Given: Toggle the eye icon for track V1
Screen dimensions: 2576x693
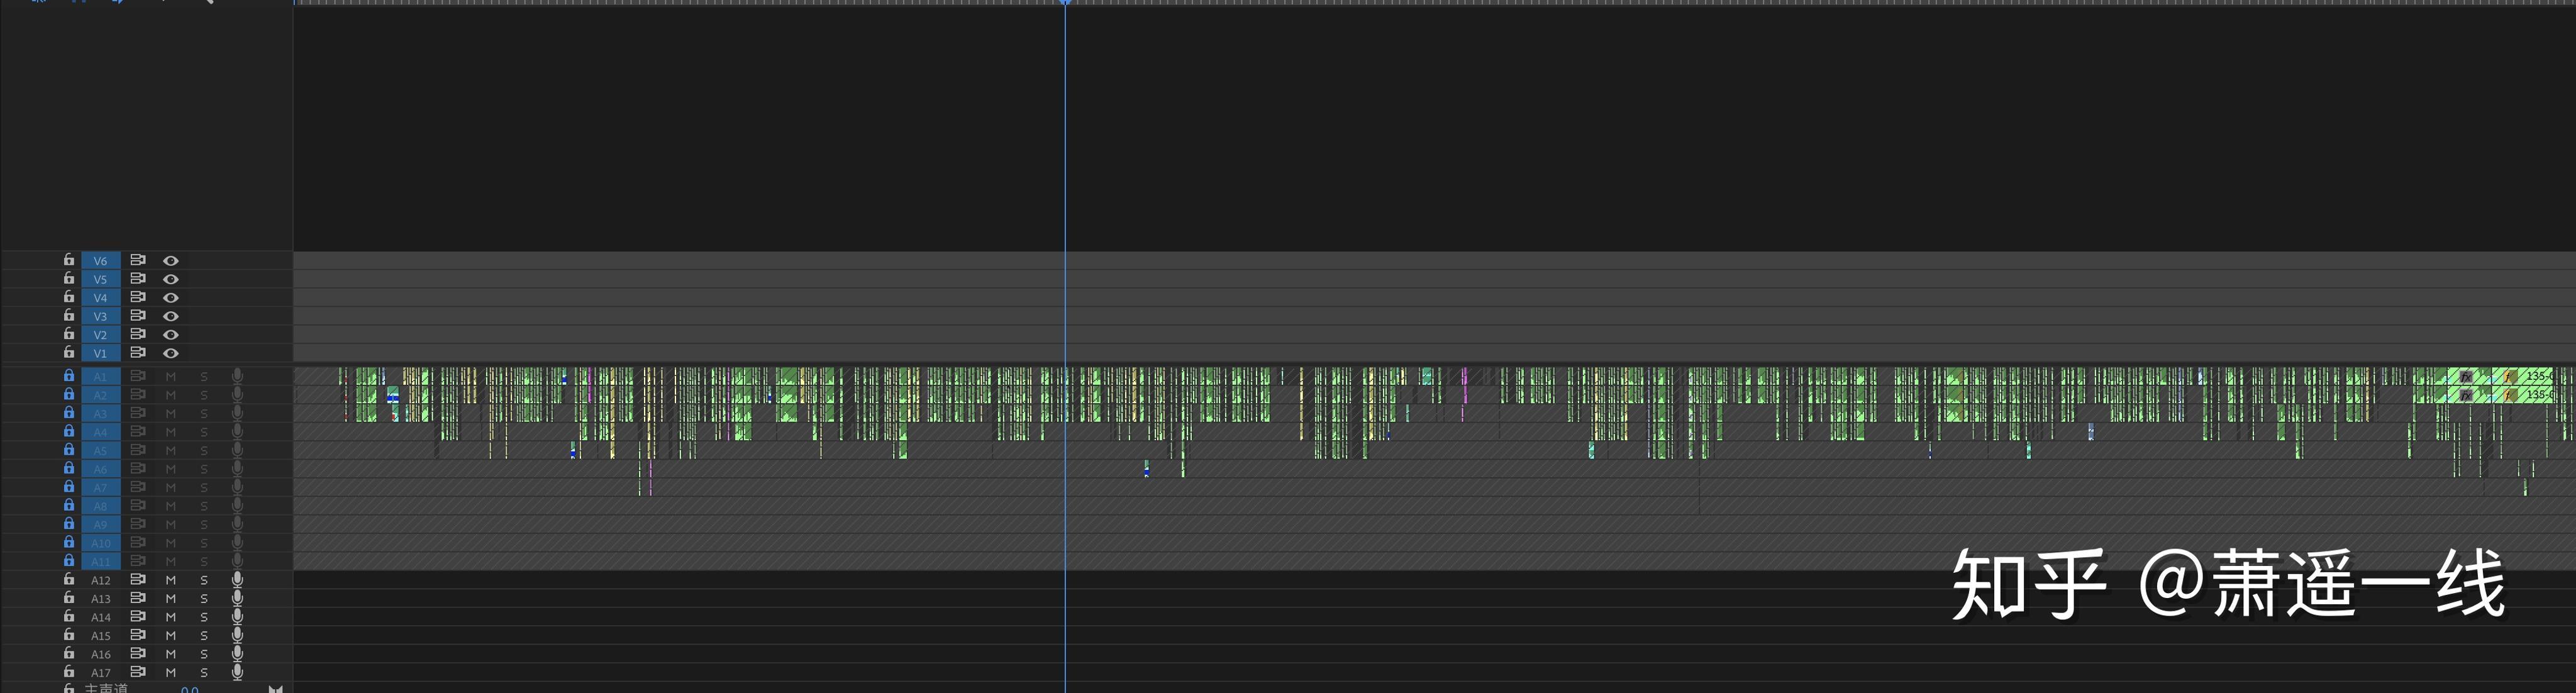Looking at the screenshot, I should pos(171,353).
